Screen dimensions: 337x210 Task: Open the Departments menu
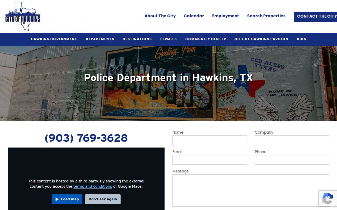(x=100, y=39)
